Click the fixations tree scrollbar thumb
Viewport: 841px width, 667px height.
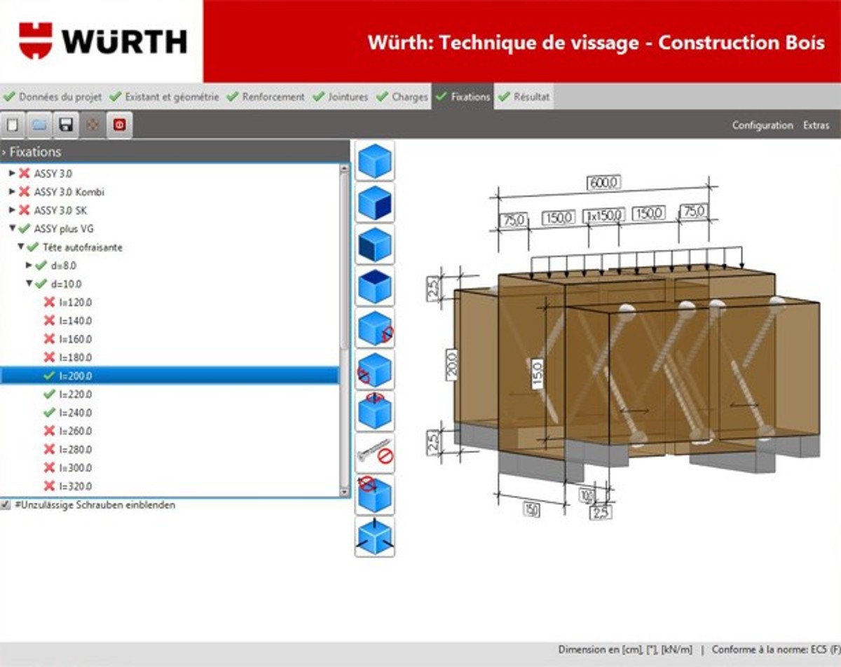click(x=344, y=261)
